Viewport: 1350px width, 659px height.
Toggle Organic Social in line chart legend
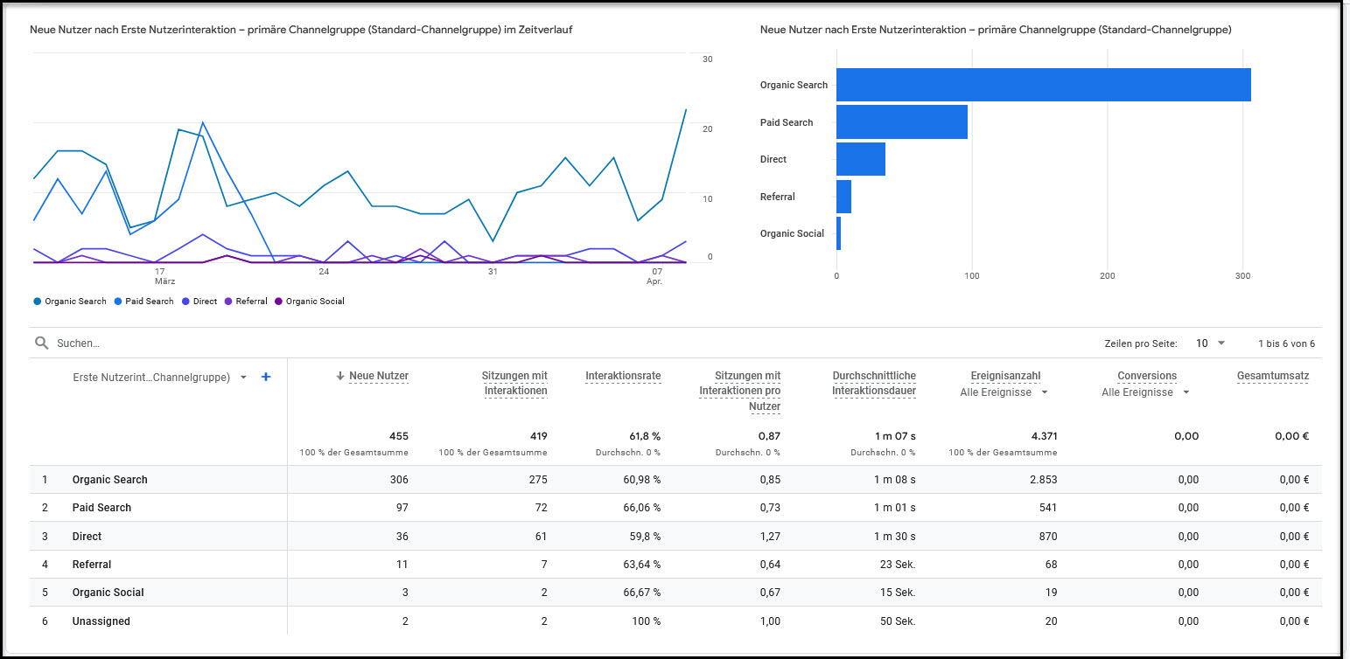click(x=310, y=302)
